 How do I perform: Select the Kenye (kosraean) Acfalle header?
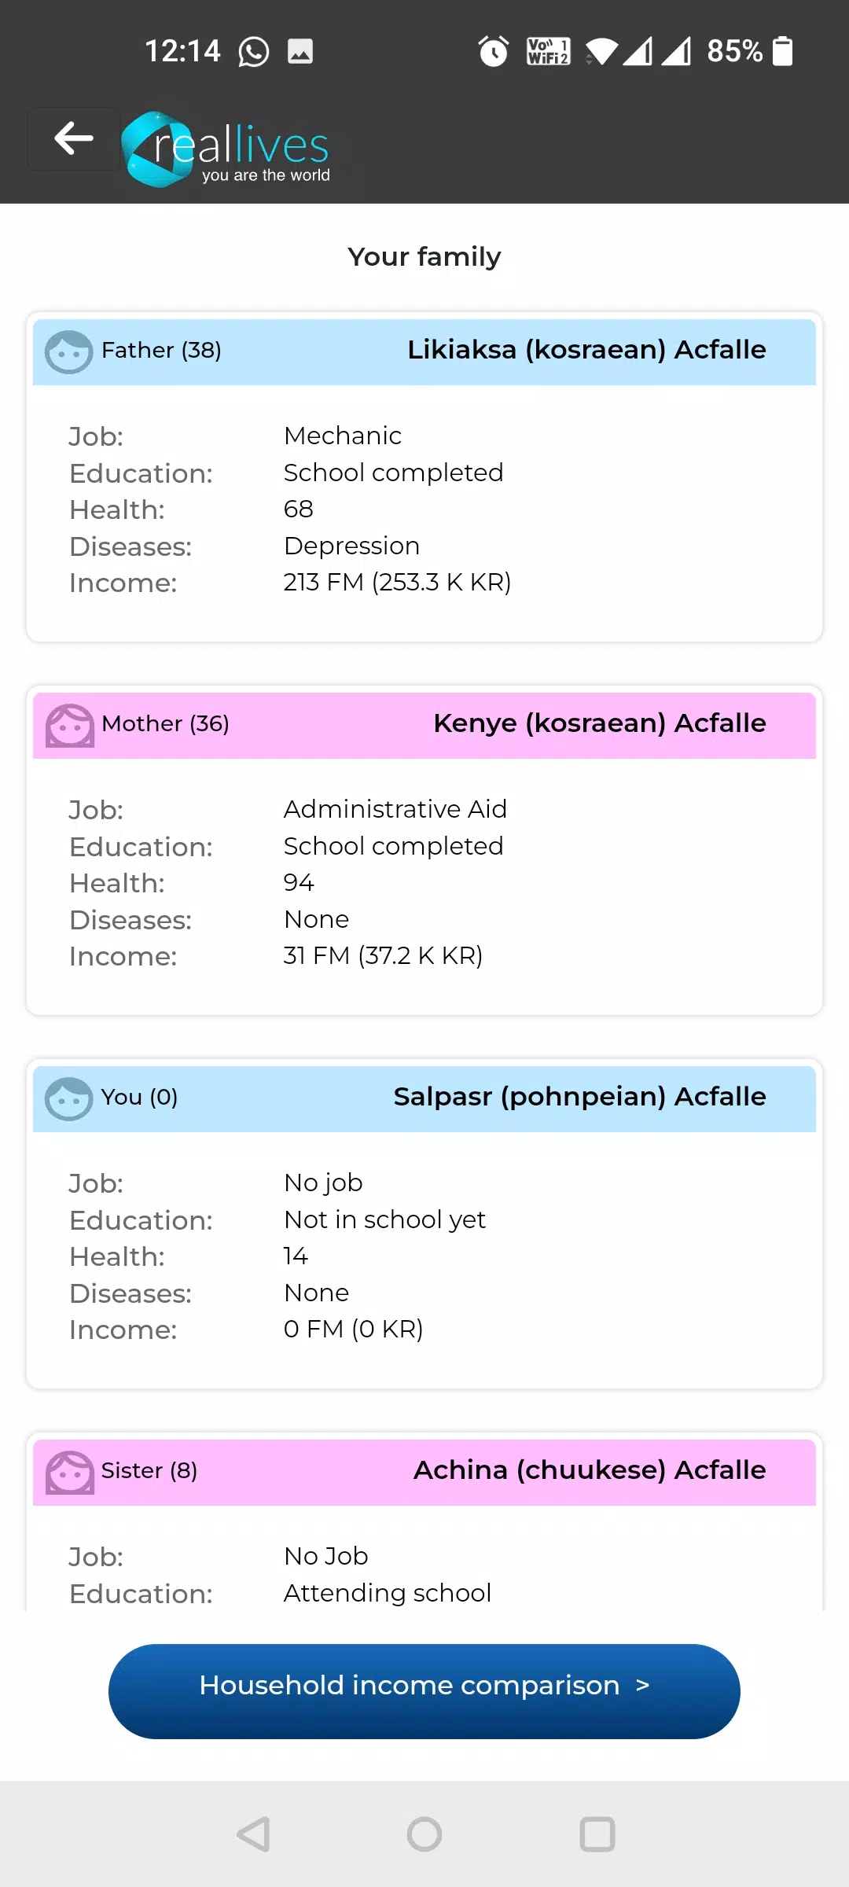point(599,723)
